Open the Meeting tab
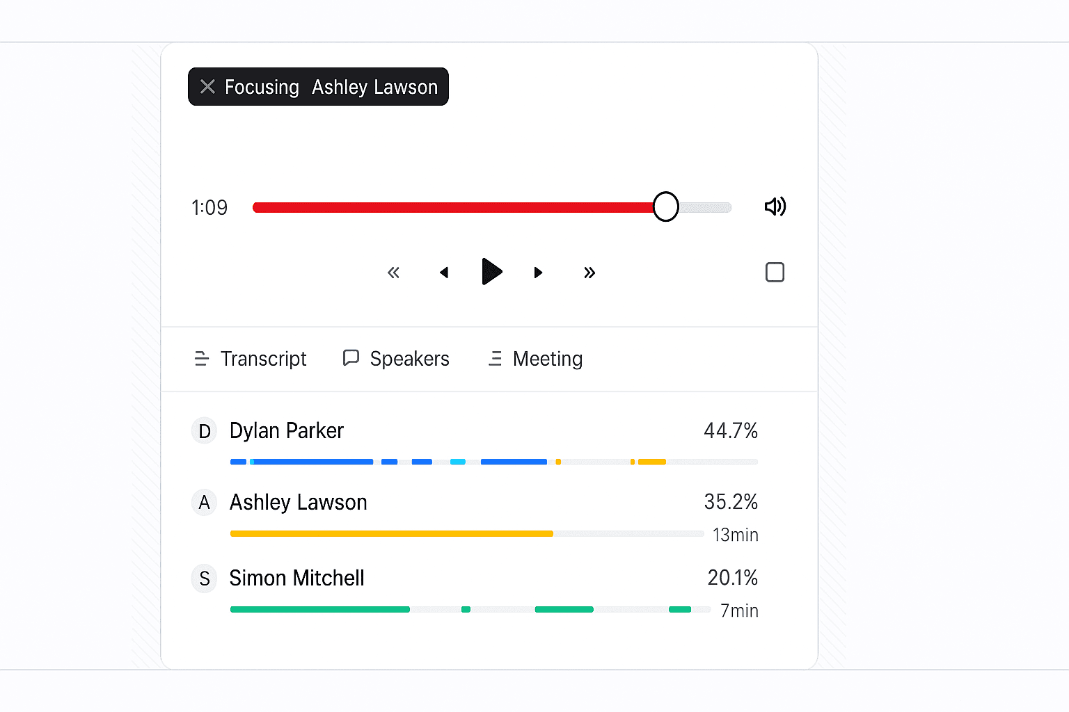This screenshot has height=712, width=1069. click(548, 358)
